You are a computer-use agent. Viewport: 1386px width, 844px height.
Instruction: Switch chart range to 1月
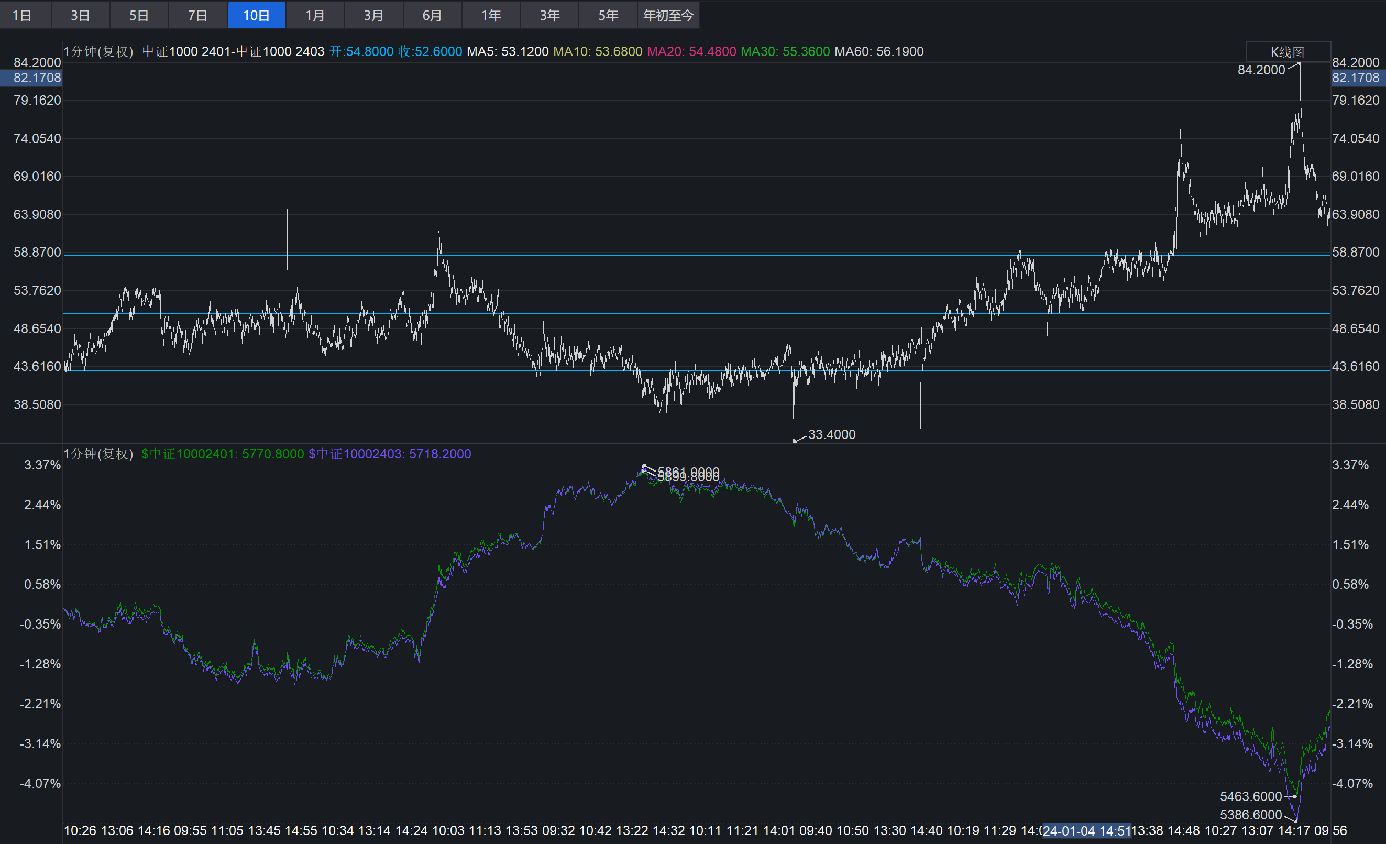point(315,15)
